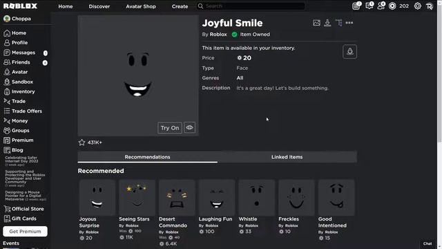442x249 pixels.
Task: Click the Roblox logo
Action: click(20, 6)
